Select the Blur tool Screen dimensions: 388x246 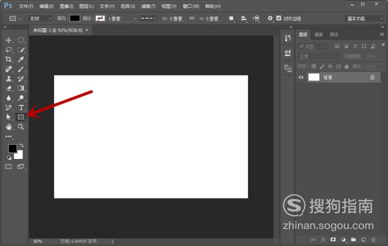point(8,98)
